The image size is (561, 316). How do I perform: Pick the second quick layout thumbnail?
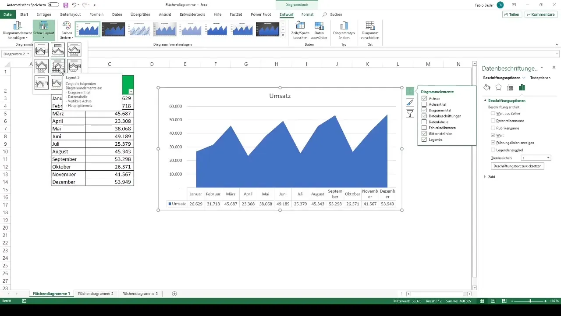(x=58, y=50)
